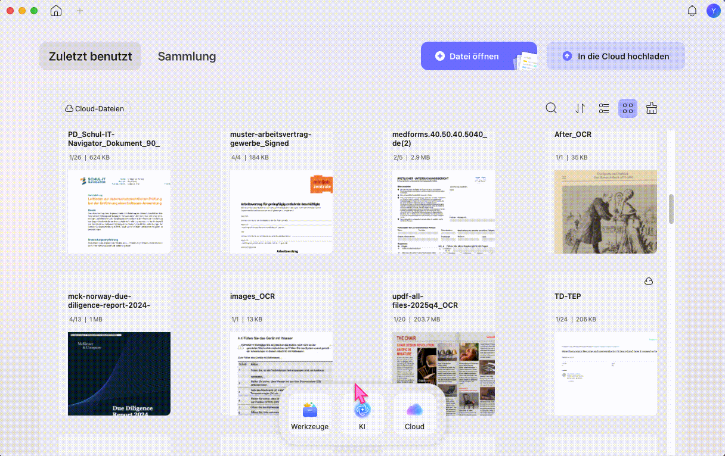Open a new tab with the plus icon
This screenshot has width=725, height=456.
(x=80, y=11)
